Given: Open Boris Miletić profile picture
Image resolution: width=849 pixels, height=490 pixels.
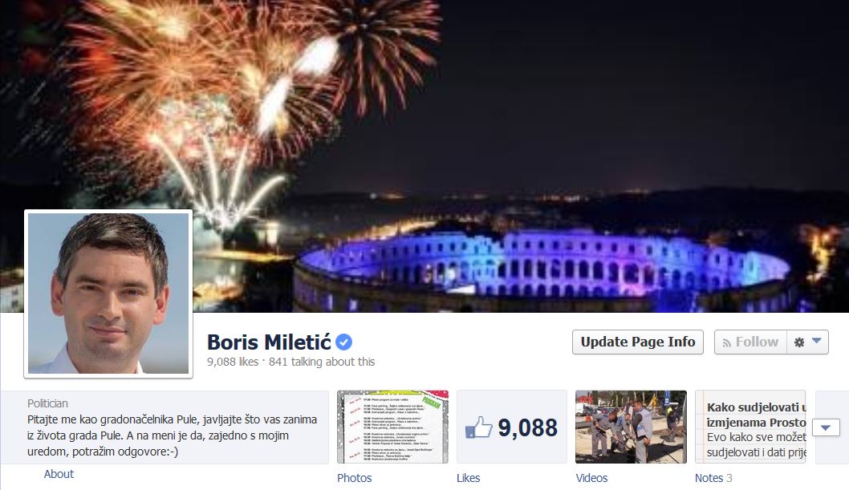Looking at the screenshot, I should point(108,294).
